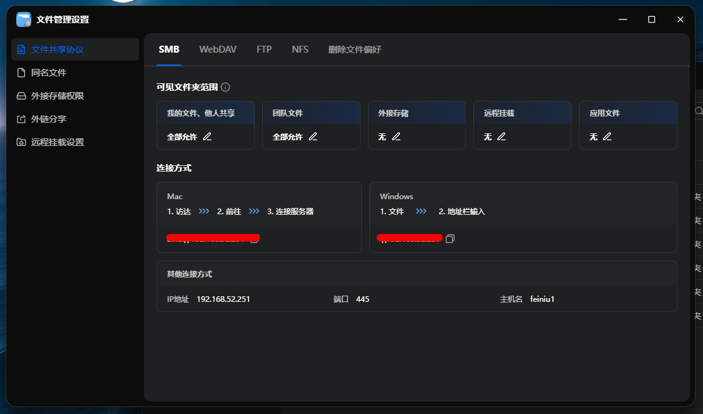Click the info icon beside 可见文件夹范围
703x414 pixels.
(x=225, y=87)
